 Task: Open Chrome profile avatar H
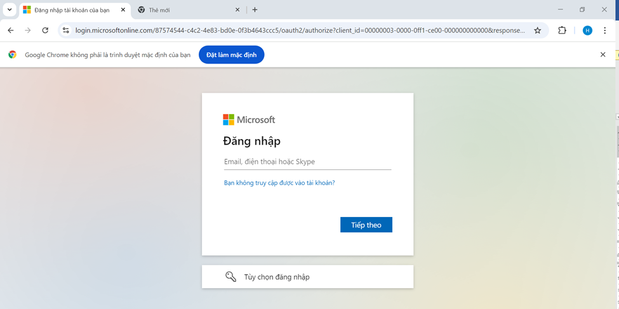coord(587,30)
